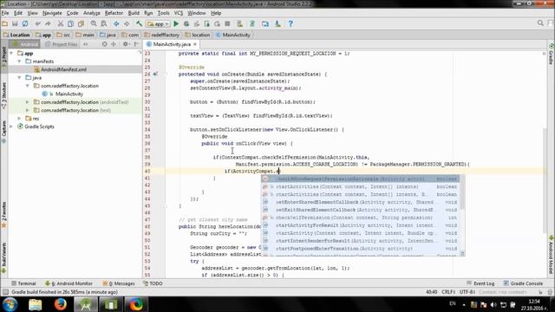555x312 pixels.
Task: Run the app with green play icon
Action: coord(176,23)
